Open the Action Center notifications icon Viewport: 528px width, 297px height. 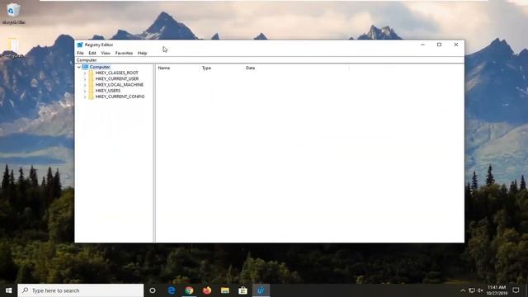coord(516,290)
